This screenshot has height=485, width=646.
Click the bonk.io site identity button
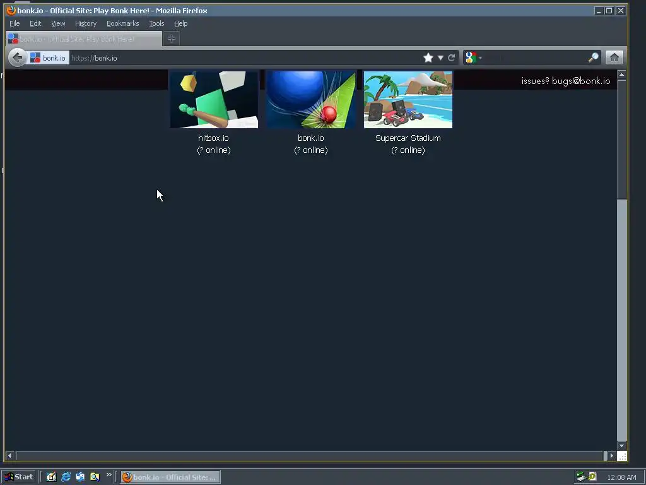click(x=48, y=57)
